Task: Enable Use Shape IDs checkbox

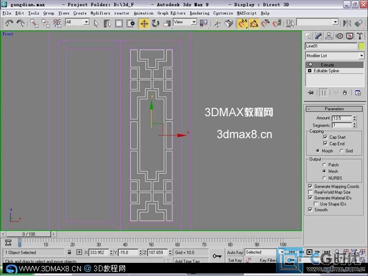Action: 316,204
